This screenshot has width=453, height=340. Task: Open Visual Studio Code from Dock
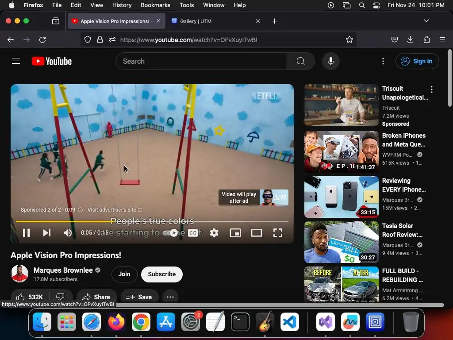tap(289, 321)
